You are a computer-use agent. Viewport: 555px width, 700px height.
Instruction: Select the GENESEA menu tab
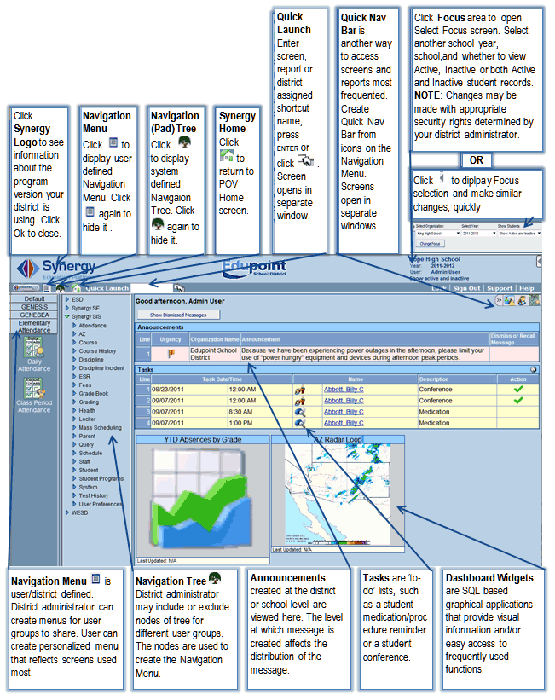pos(34,315)
